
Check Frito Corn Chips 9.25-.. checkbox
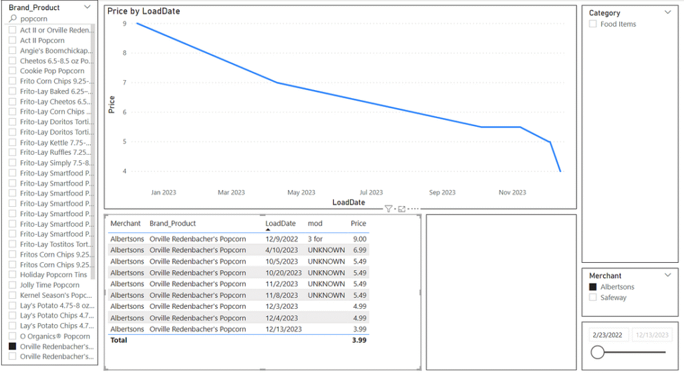[12, 81]
